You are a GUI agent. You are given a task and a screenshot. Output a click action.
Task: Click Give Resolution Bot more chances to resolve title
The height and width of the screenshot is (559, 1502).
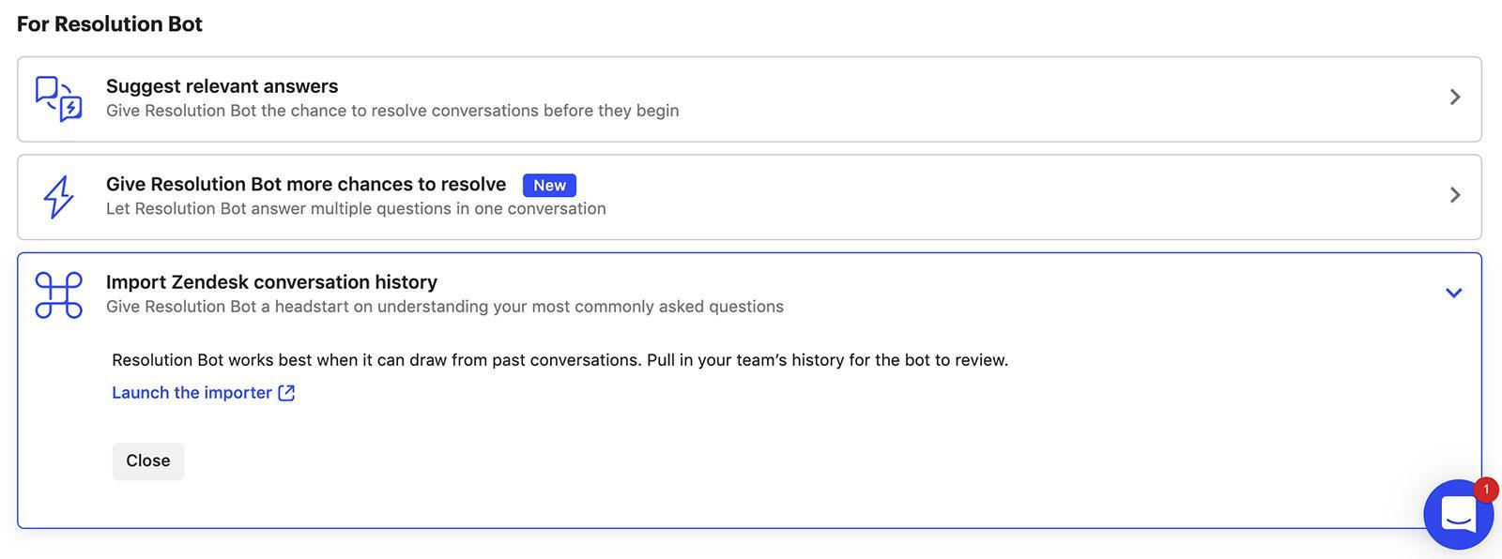[306, 185]
